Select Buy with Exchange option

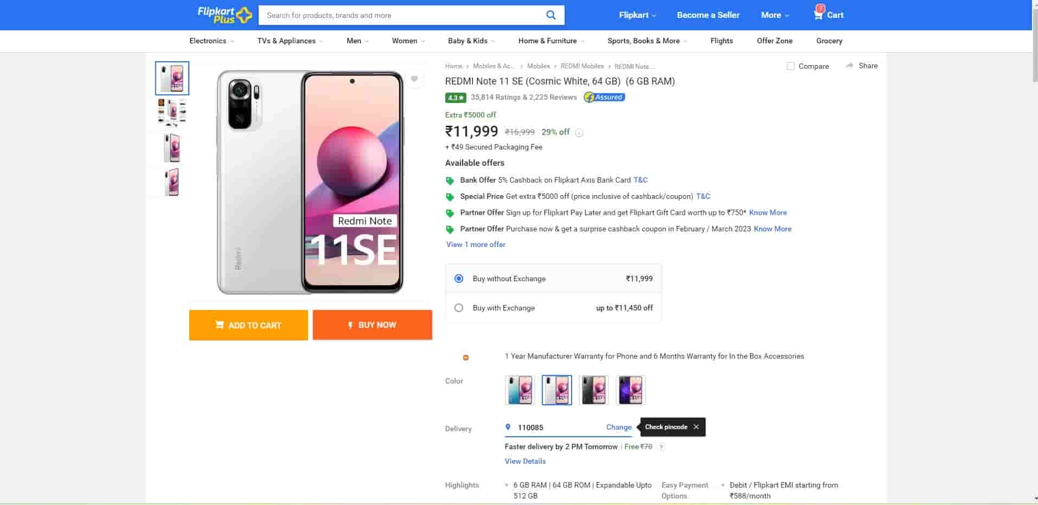[459, 308]
